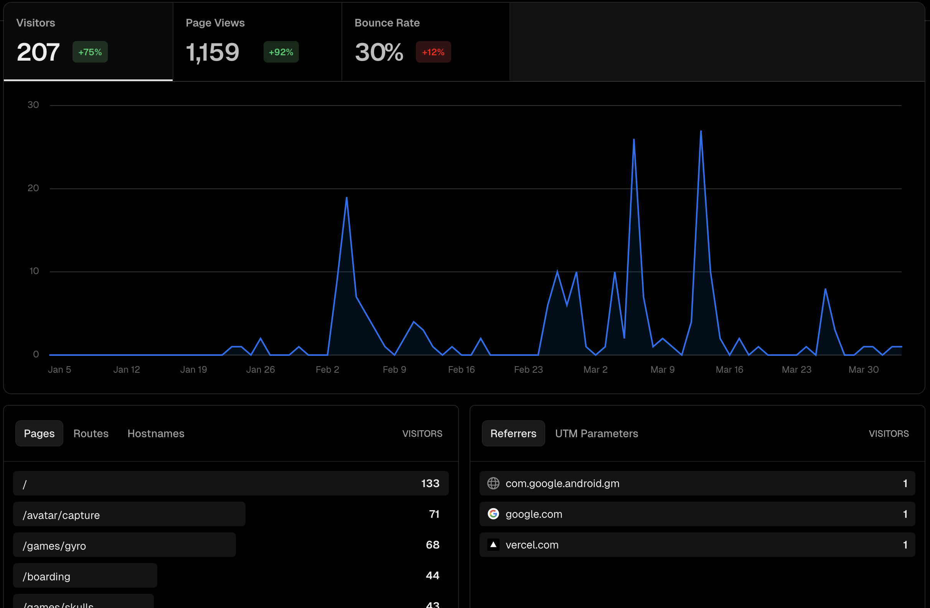930x608 pixels.
Task: Select the Referrers tab
Action: click(x=513, y=433)
